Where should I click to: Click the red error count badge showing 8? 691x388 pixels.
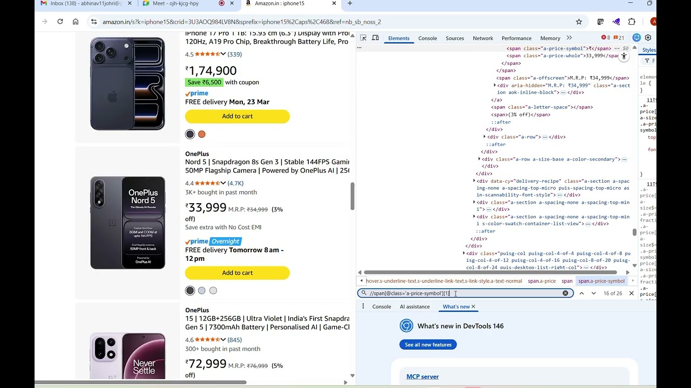pos(606,38)
